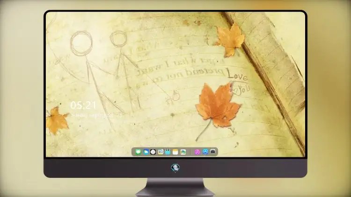Launch the pink Music app in the dock
The image size is (351, 197).
pos(197,152)
